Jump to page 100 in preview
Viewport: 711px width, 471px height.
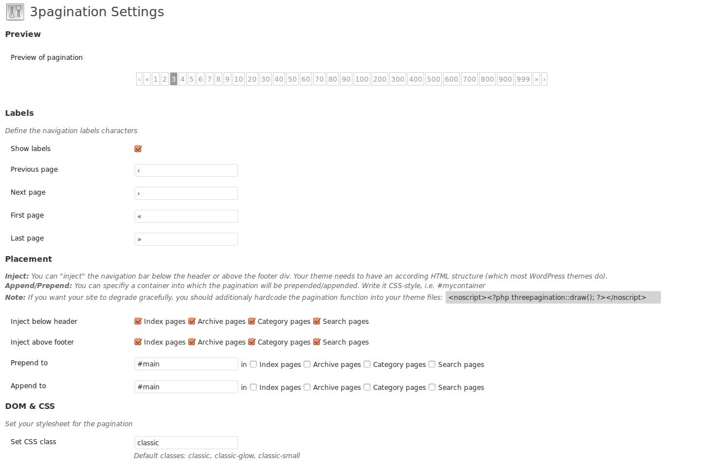coord(362,79)
